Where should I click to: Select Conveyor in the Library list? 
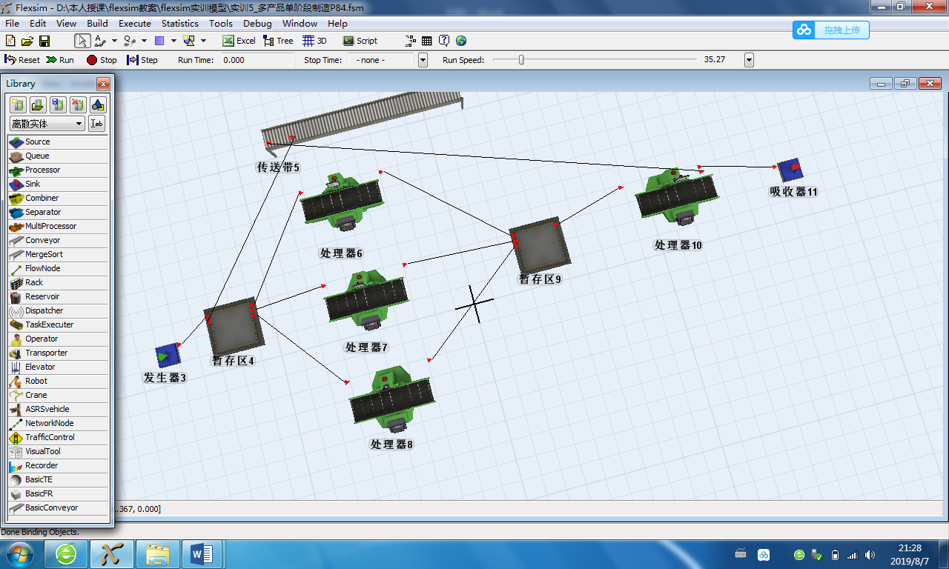58,240
